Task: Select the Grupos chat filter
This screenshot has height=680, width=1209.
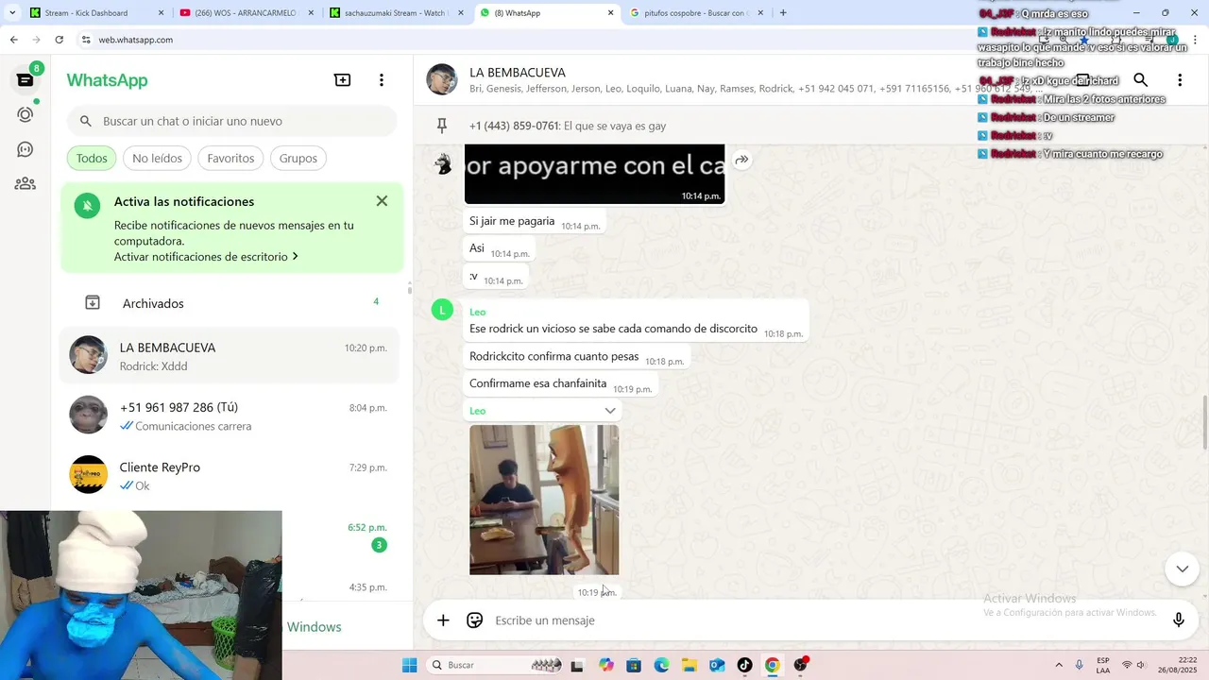Action: 298,159
